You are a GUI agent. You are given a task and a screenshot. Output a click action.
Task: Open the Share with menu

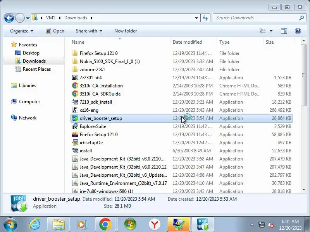click(x=89, y=31)
